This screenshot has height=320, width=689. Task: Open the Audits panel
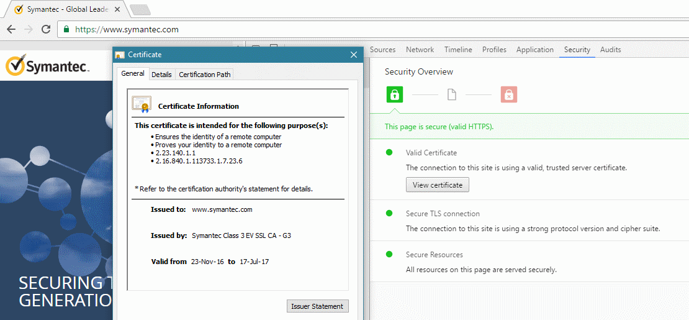click(x=610, y=50)
